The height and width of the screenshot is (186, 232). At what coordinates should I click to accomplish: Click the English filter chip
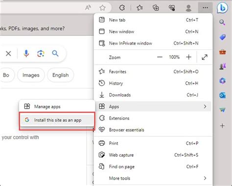(61, 75)
